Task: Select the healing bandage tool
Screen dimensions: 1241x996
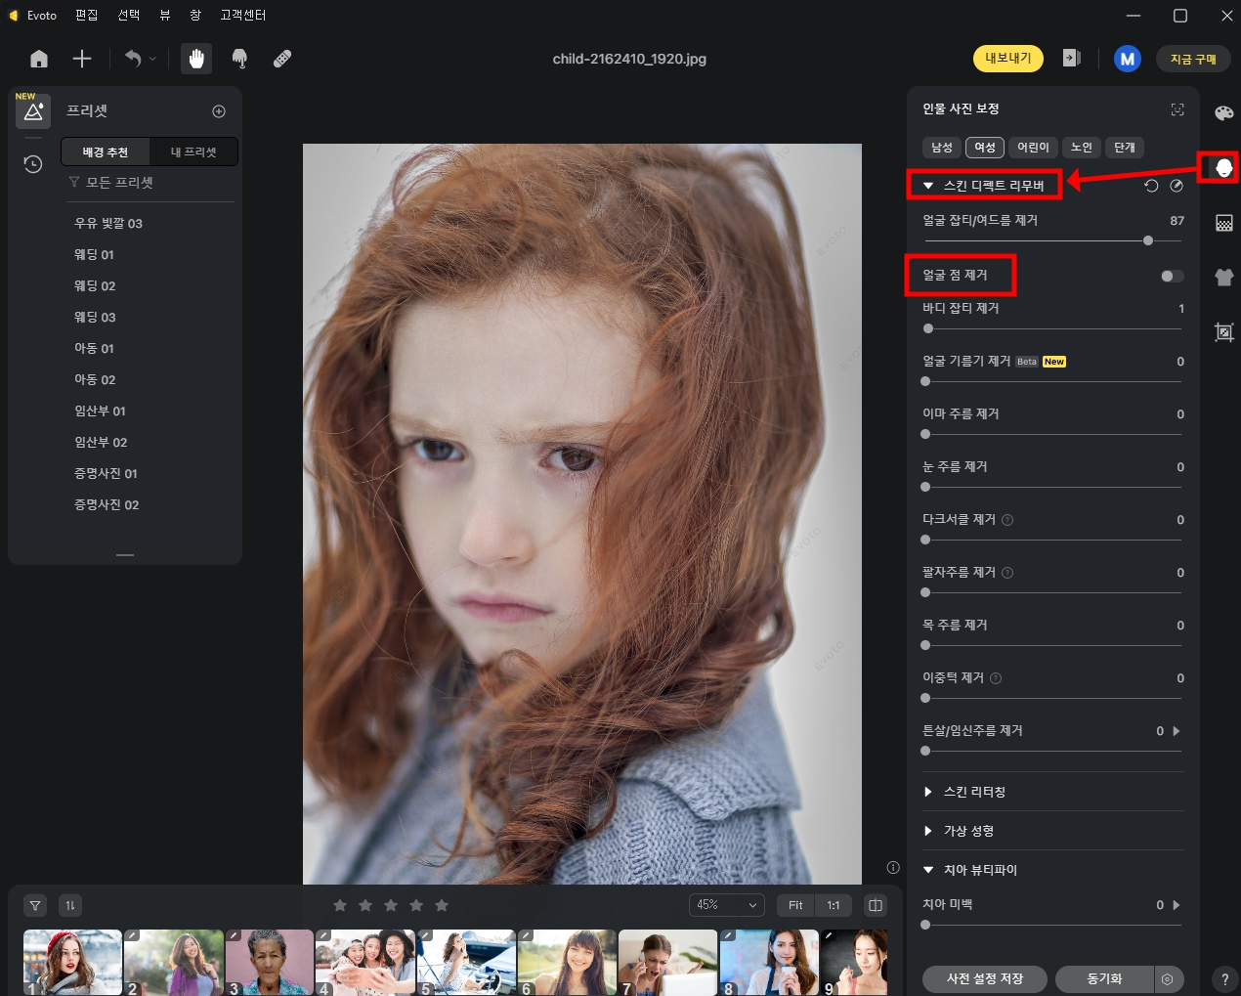Action: [282, 59]
